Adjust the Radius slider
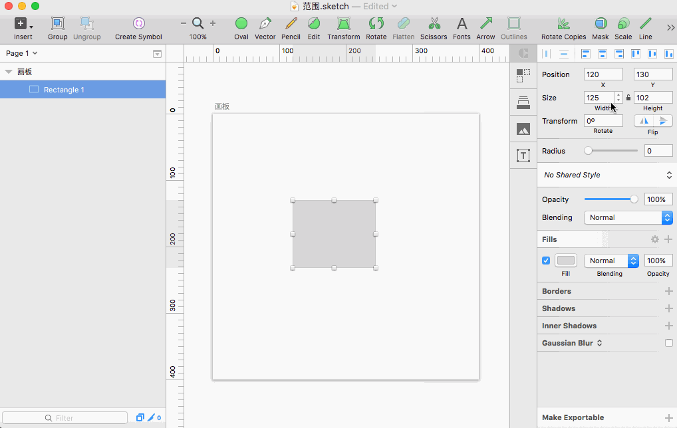Screen dimensions: 677x428 tap(611, 151)
